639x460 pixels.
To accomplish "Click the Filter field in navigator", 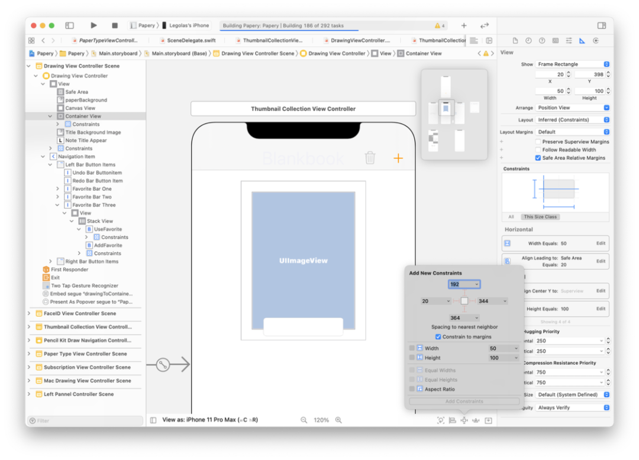I will point(85,420).
